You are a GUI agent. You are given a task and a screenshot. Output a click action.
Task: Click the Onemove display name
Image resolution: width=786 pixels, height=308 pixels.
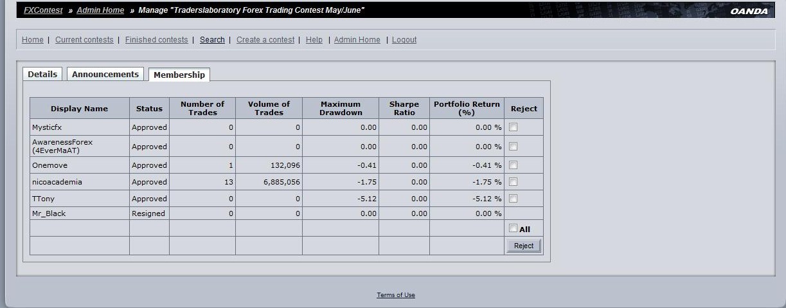coord(49,165)
